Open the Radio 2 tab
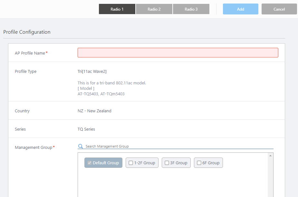This screenshot has height=197, width=298. coord(154,9)
